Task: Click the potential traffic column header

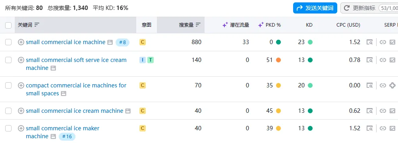Action: tap(236, 25)
